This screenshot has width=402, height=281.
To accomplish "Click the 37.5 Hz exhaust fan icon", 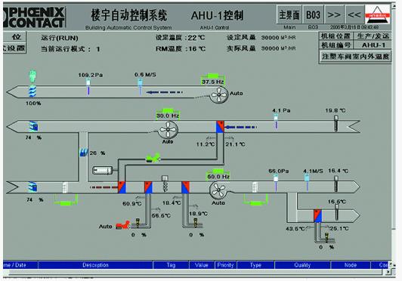I will click(219, 95).
